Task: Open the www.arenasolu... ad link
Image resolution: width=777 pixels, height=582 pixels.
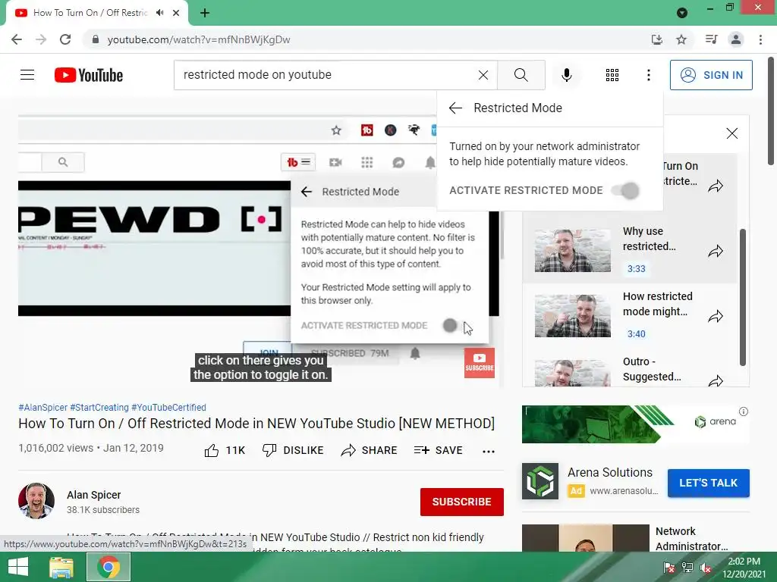Action: (624, 491)
